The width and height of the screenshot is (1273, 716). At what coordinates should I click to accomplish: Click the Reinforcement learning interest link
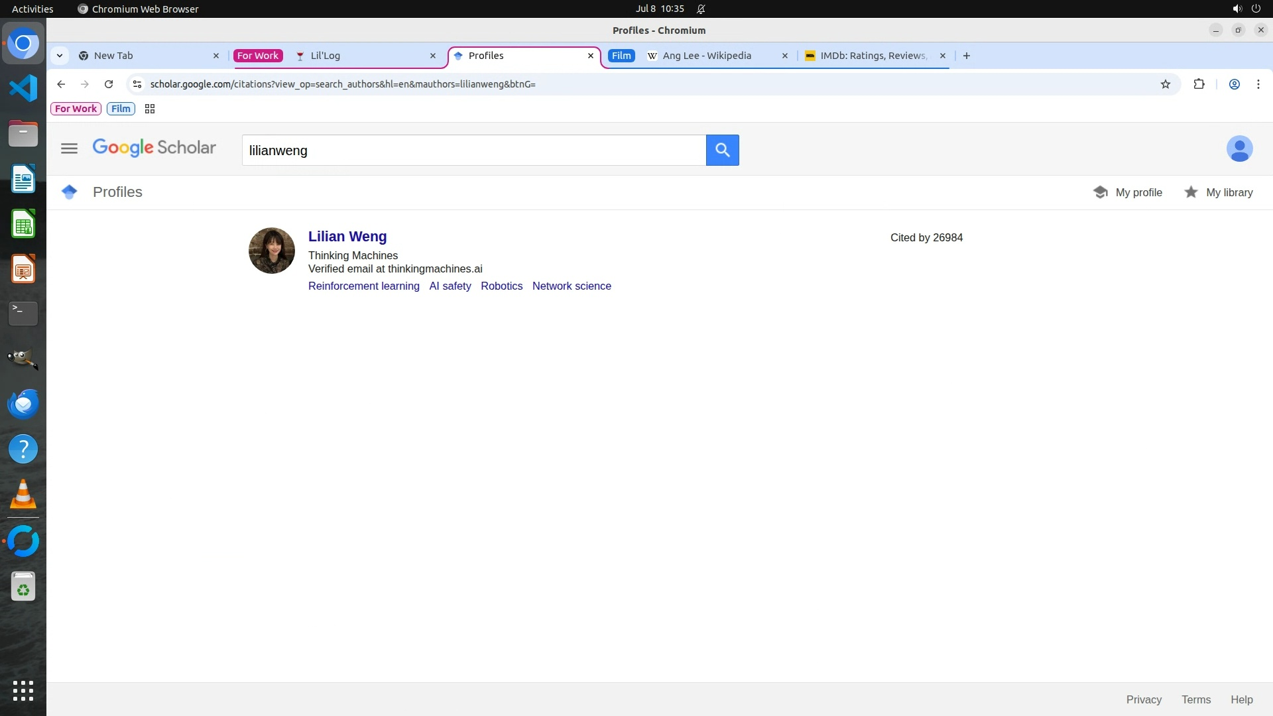pos(363,286)
